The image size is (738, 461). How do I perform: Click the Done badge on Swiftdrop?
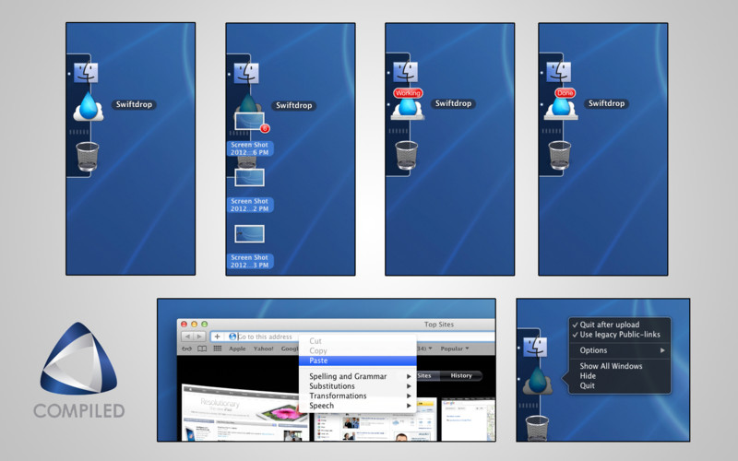[x=565, y=93]
